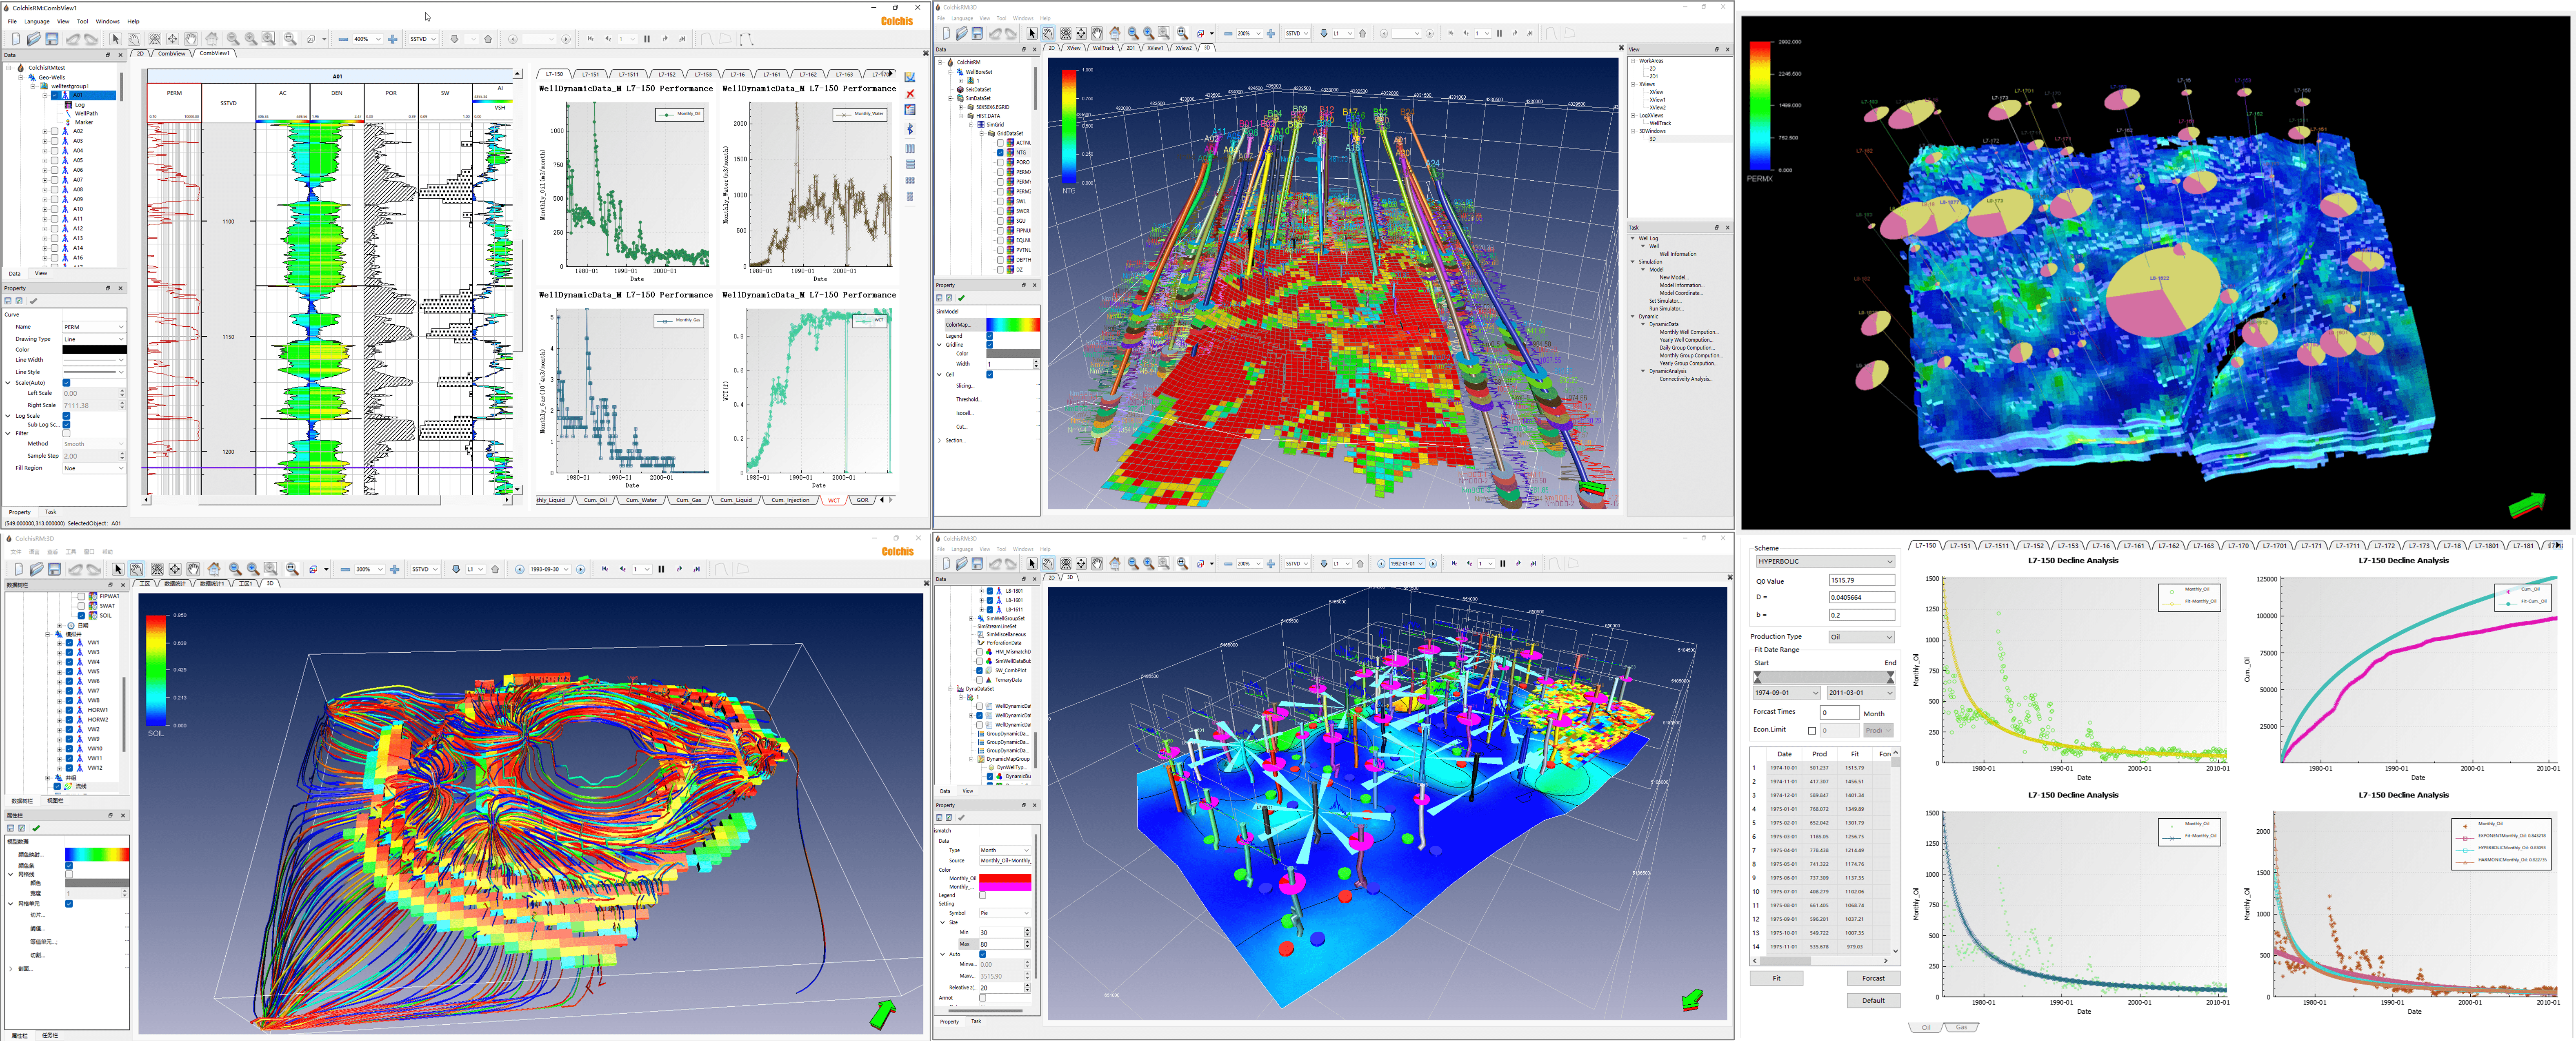Click the blue plus zoom icon beside 400%

click(x=393, y=39)
